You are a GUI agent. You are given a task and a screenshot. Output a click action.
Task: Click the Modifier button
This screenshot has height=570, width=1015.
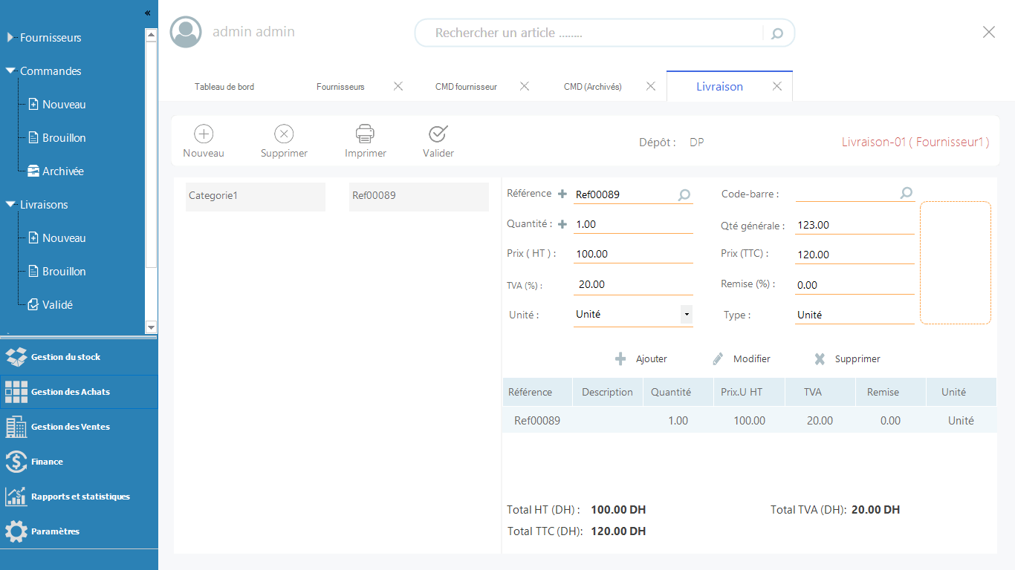[x=742, y=359]
